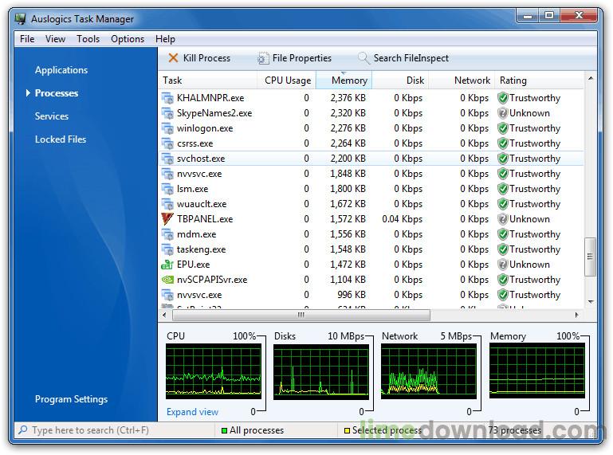Viewport: 613px width, 455px height.
Task: Select the Processes section in sidebar
Action: pos(57,93)
